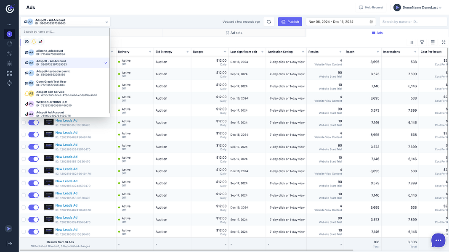Click the round paper-plane icon in the sidebar
The height and width of the screenshot is (252, 449).
click(x=8, y=228)
